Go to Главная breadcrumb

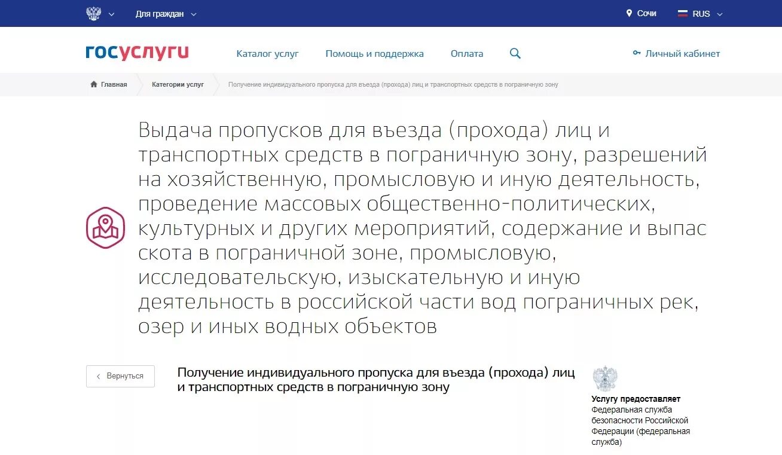pyautogui.click(x=114, y=84)
